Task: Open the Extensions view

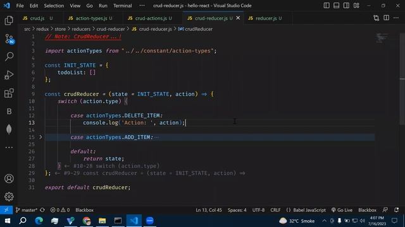Action: click(9, 93)
